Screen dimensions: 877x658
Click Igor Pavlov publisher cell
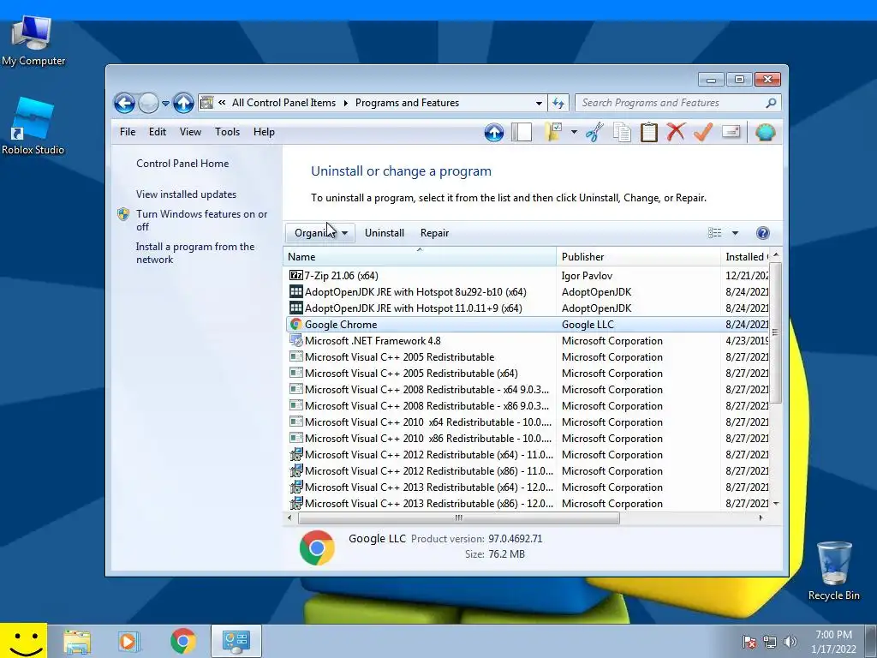pos(587,275)
